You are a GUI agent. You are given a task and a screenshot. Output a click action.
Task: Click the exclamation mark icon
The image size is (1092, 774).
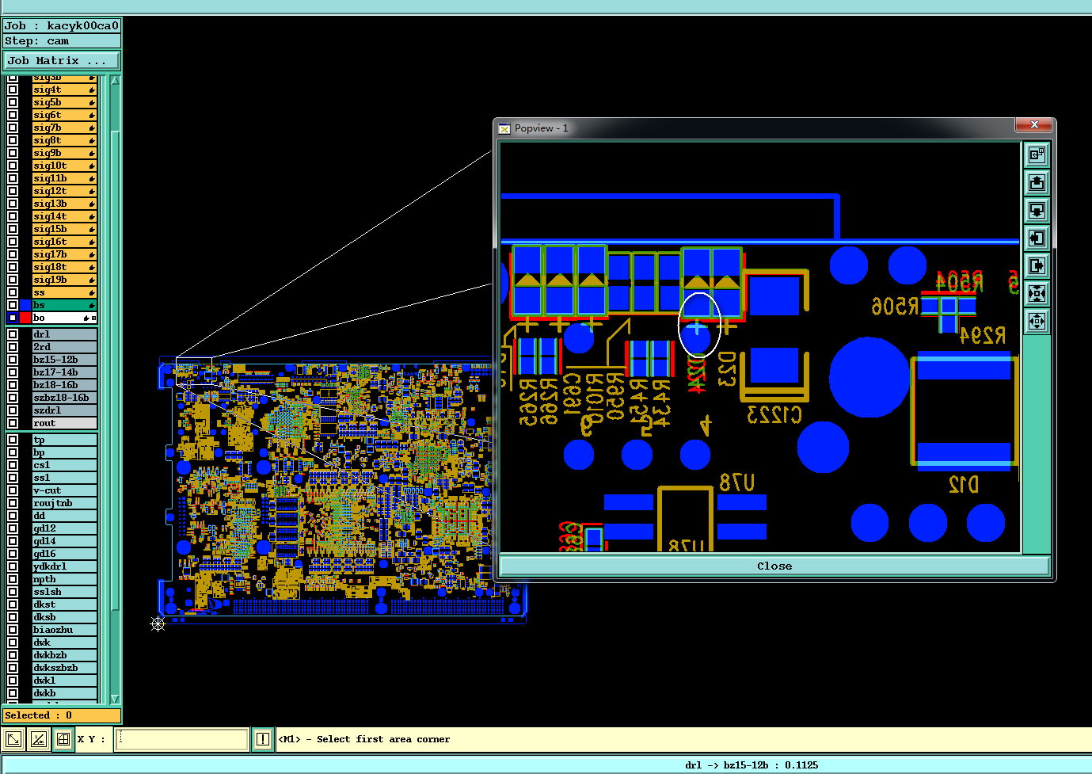263,739
